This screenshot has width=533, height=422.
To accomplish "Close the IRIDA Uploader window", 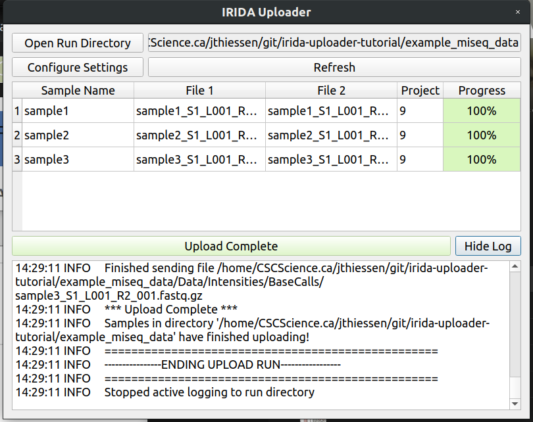I will [x=518, y=12].
